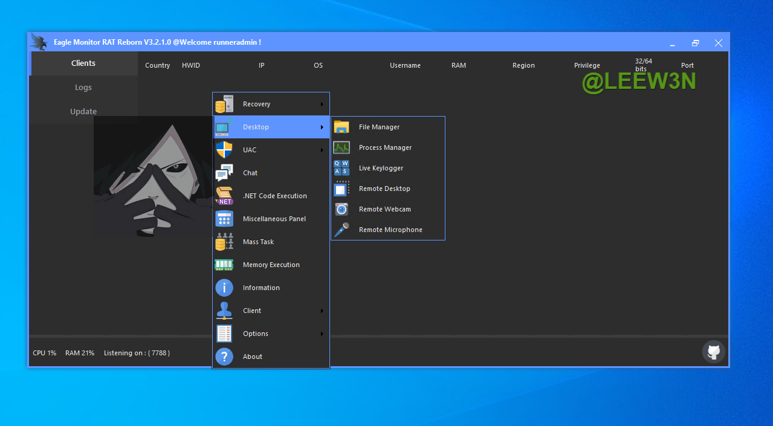The height and width of the screenshot is (426, 773).
Task: Select the Remote Desktop menu entry
Action: [x=384, y=189]
